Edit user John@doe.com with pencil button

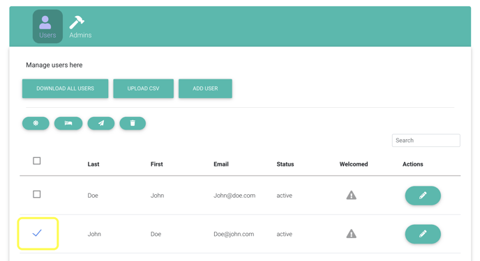(423, 196)
